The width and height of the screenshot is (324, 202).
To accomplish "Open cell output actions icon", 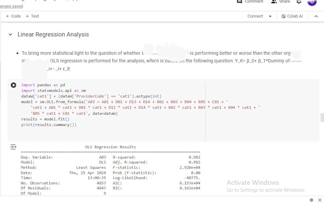I will [13, 147].
